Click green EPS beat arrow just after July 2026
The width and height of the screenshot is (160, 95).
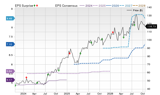coord(134,25)
